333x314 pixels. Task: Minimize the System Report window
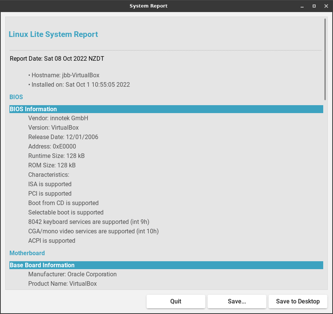(302, 6)
